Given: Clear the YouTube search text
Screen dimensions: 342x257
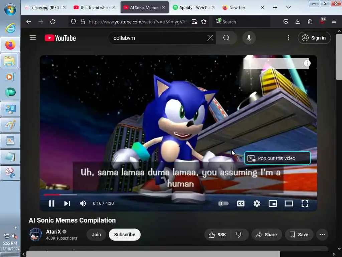Looking at the screenshot, I should 210,38.
